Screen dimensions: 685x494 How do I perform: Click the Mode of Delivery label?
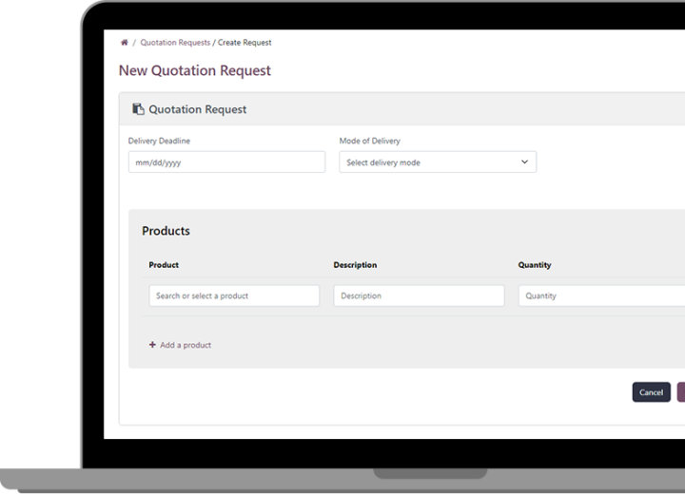[x=369, y=141]
